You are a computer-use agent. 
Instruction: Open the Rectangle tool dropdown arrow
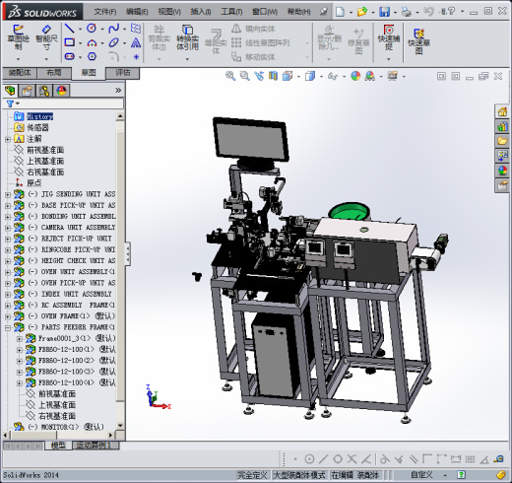tap(81, 43)
